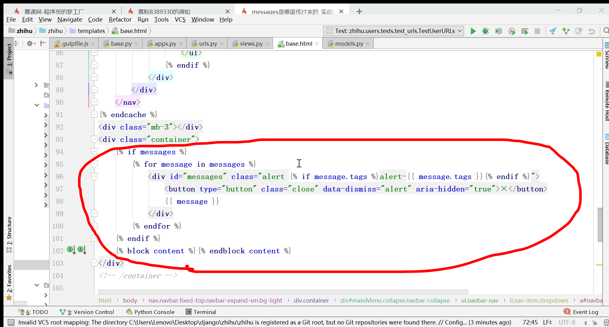Screen dimensions: 609x327
Task: Toggle tool window quick-access button in status bar
Action: pos(11,323)
